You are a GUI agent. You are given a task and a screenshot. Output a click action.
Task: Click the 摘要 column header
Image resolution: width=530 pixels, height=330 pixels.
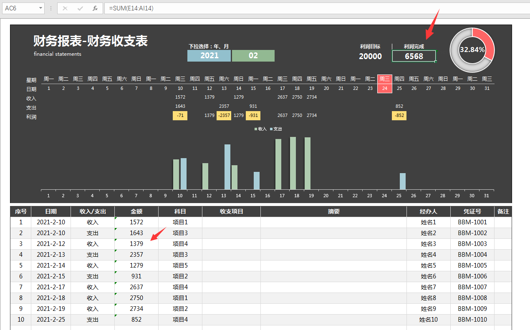(x=334, y=211)
